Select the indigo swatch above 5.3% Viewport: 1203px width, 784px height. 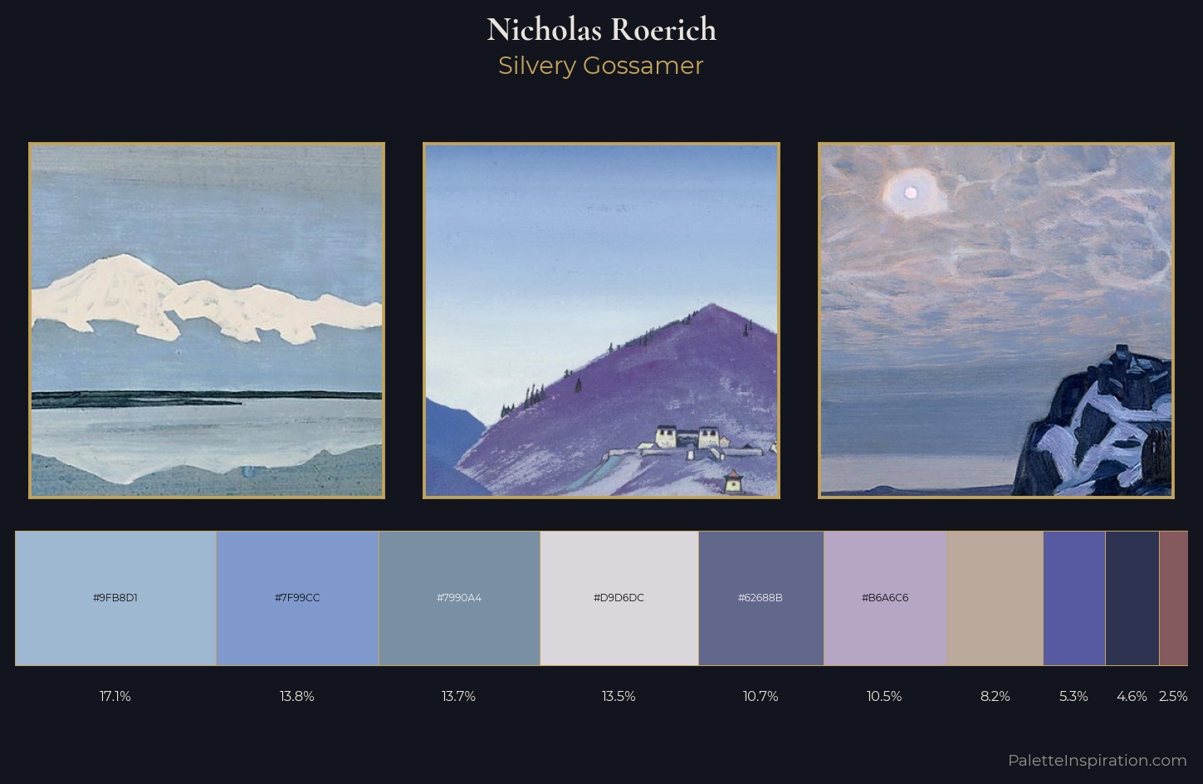coord(1074,598)
